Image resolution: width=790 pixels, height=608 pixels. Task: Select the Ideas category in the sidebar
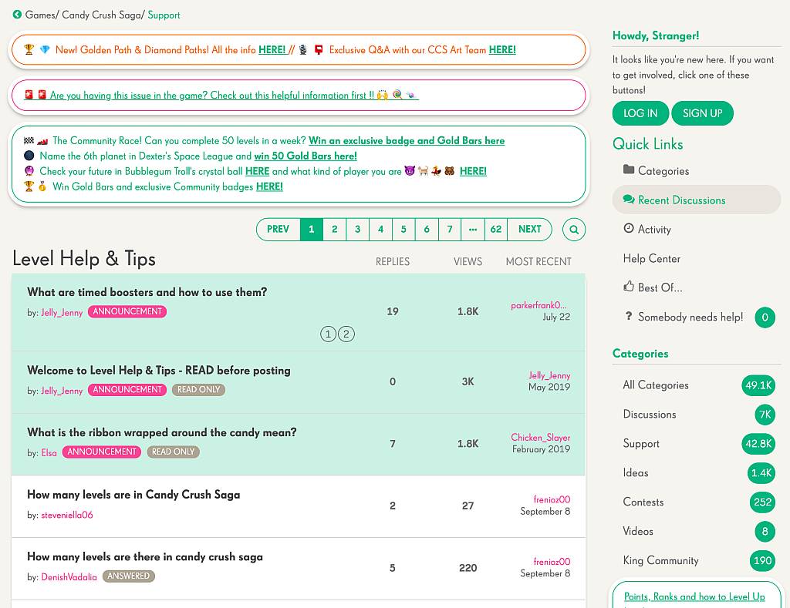click(x=635, y=472)
